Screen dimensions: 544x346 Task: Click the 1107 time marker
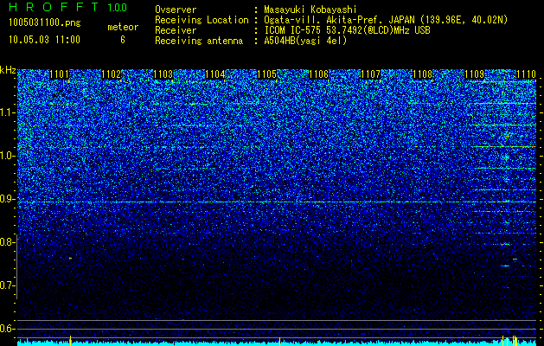click(x=370, y=74)
